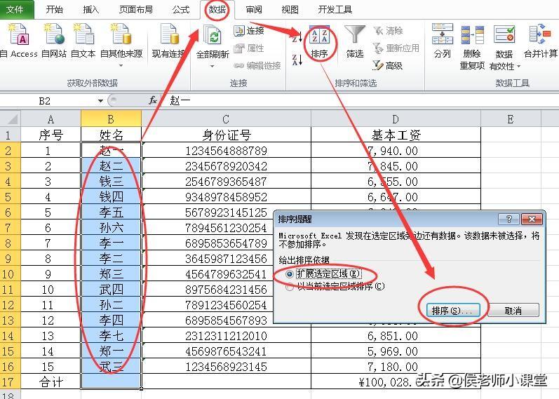
Task: Sort ascending with the A-to-Z icon
Action: tap(297, 36)
